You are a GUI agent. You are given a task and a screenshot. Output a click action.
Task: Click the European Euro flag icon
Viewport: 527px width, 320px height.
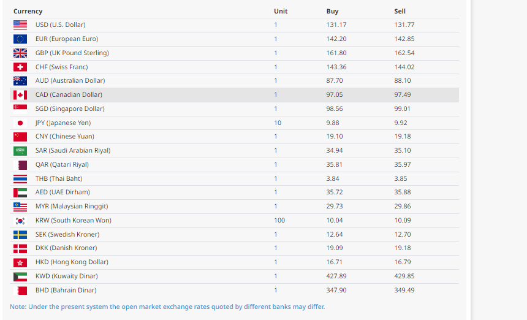(x=20, y=39)
